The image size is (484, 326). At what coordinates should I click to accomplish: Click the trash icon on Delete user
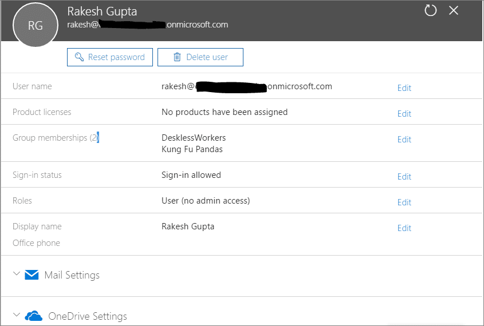tap(177, 57)
